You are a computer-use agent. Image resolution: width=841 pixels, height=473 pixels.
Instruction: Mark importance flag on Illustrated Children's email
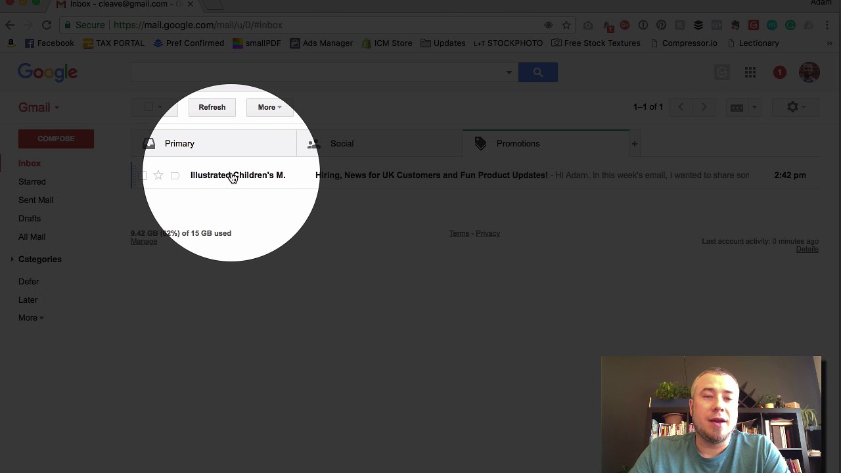coord(175,175)
